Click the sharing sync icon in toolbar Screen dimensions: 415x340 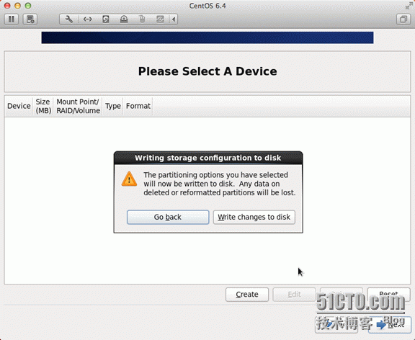pos(160,19)
